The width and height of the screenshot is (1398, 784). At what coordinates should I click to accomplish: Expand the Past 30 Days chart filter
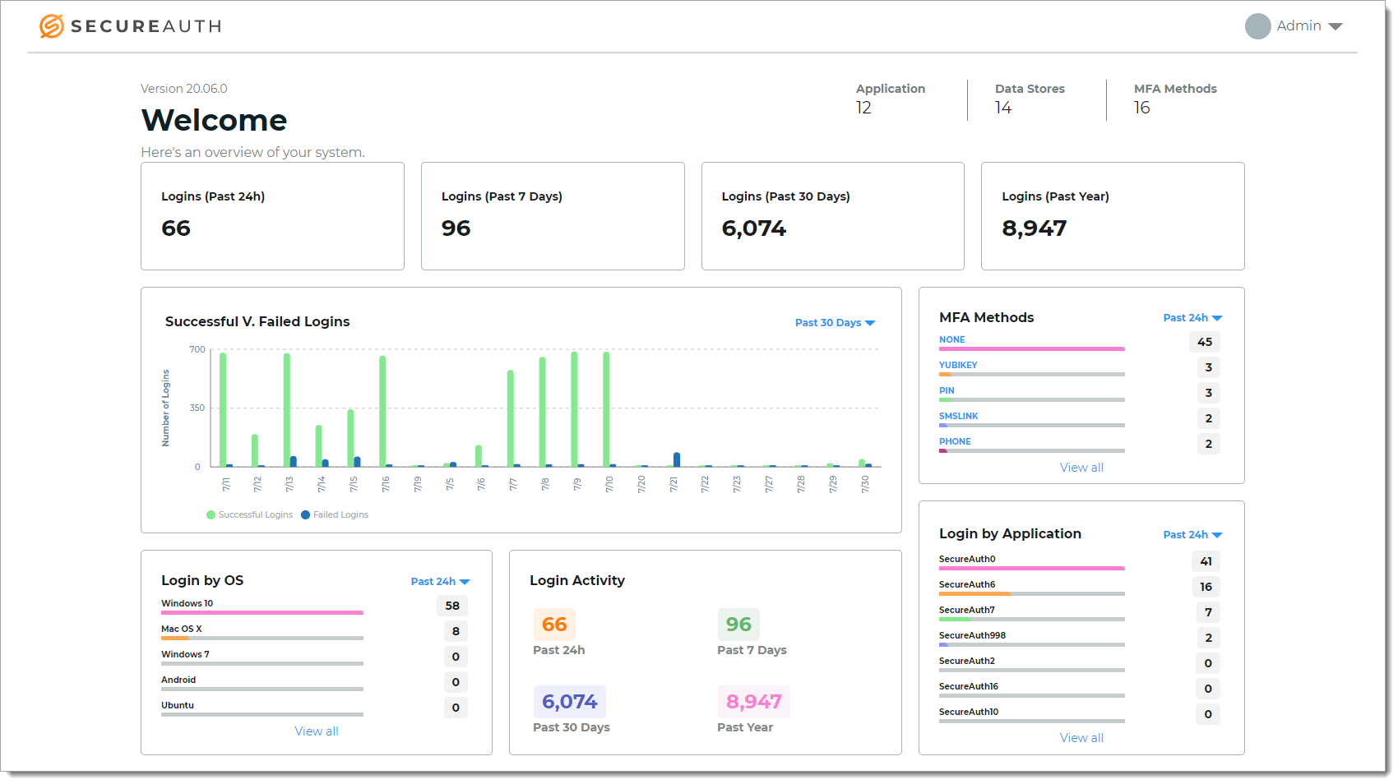(x=835, y=323)
